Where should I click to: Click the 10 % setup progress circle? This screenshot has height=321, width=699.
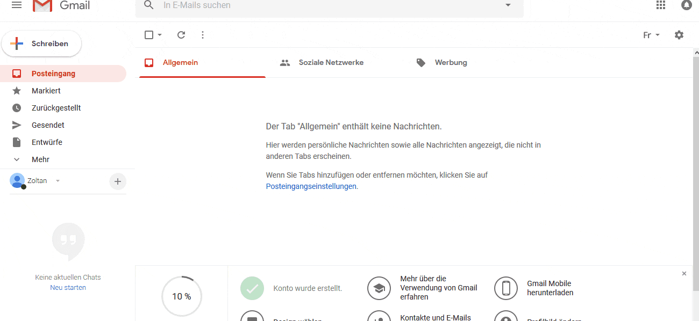[x=182, y=296]
